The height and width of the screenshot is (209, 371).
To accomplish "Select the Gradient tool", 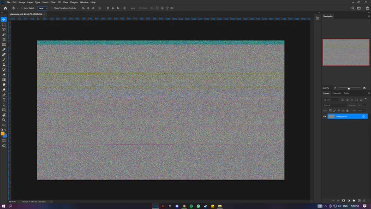I will [4, 80].
